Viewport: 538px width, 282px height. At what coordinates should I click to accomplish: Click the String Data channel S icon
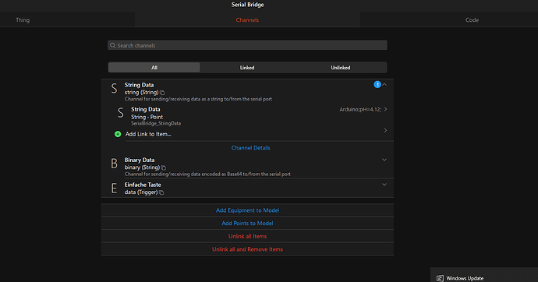[115, 88]
